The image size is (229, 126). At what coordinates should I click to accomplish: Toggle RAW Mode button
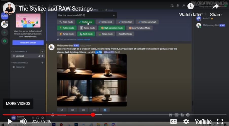[66, 22]
